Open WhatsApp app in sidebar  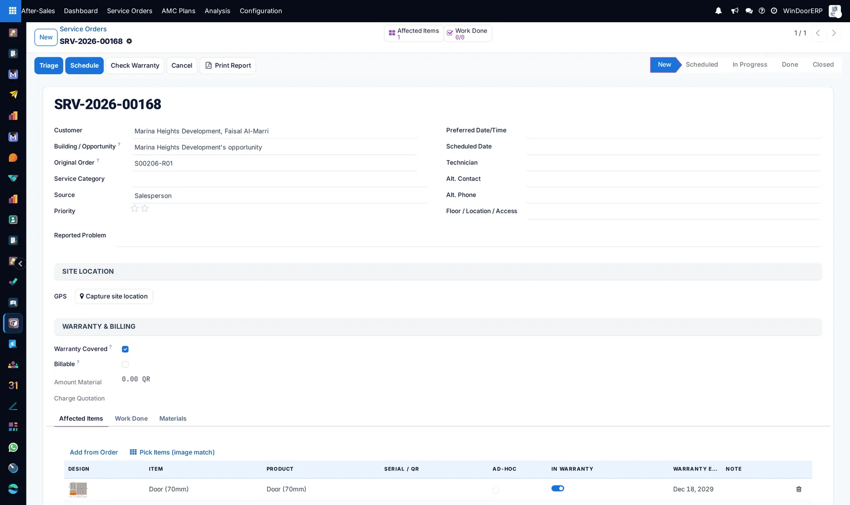13,447
